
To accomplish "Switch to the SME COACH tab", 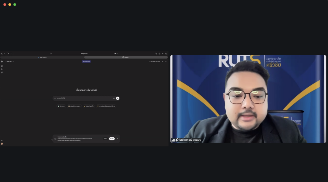I will pyautogui.click(x=42, y=57).
